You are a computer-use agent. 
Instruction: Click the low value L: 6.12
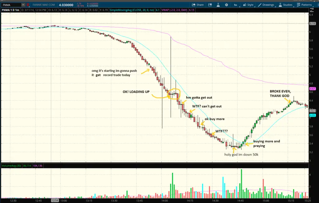click(x=73, y=10)
